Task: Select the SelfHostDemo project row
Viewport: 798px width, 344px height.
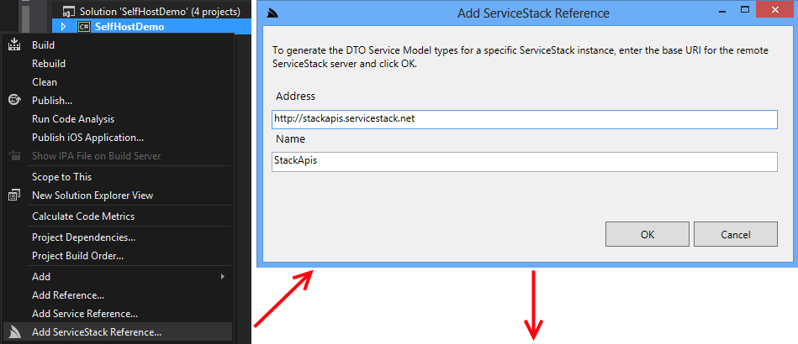Action: coord(151,26)
